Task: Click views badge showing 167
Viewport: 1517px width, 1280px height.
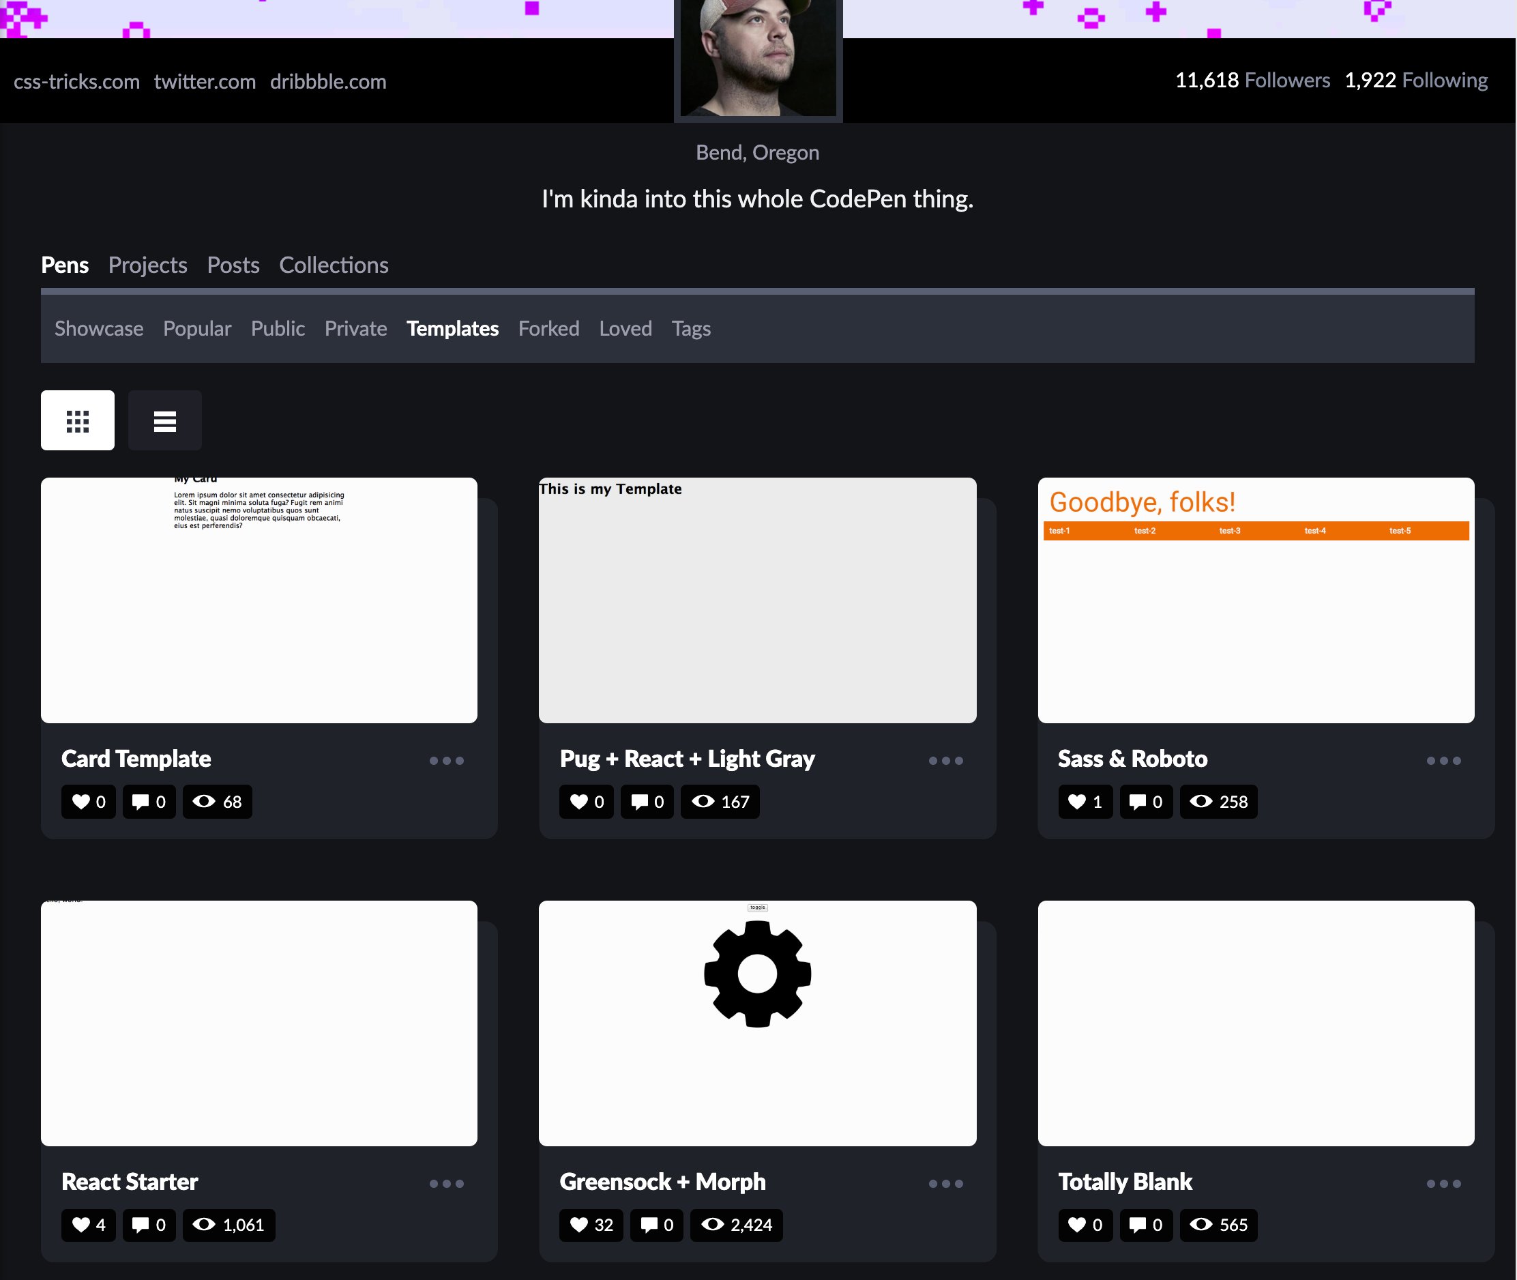Action: tap(720, 802)
